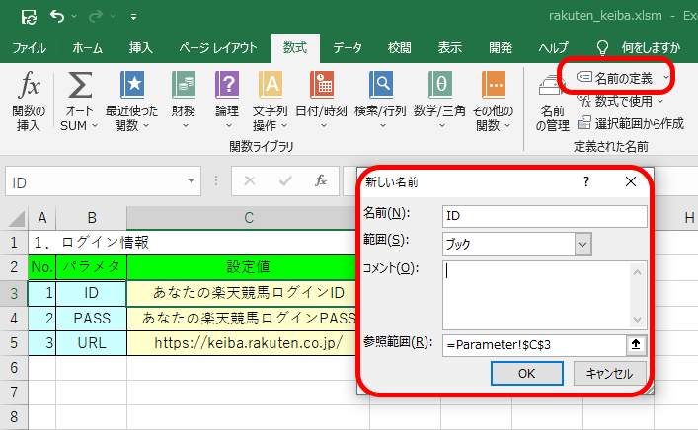698x430 pixels.
Task: Switch to the 挿入 tab
Action: tap(140, 47)
